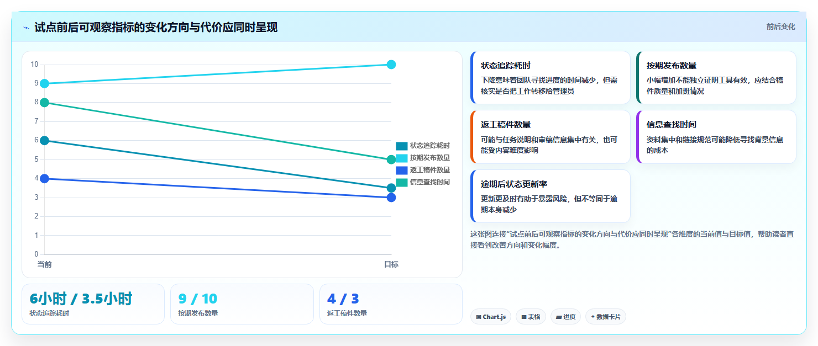Toggle the 信息查找时间 legend swatch
Screen dimensions: 818x346
point(402,182)
